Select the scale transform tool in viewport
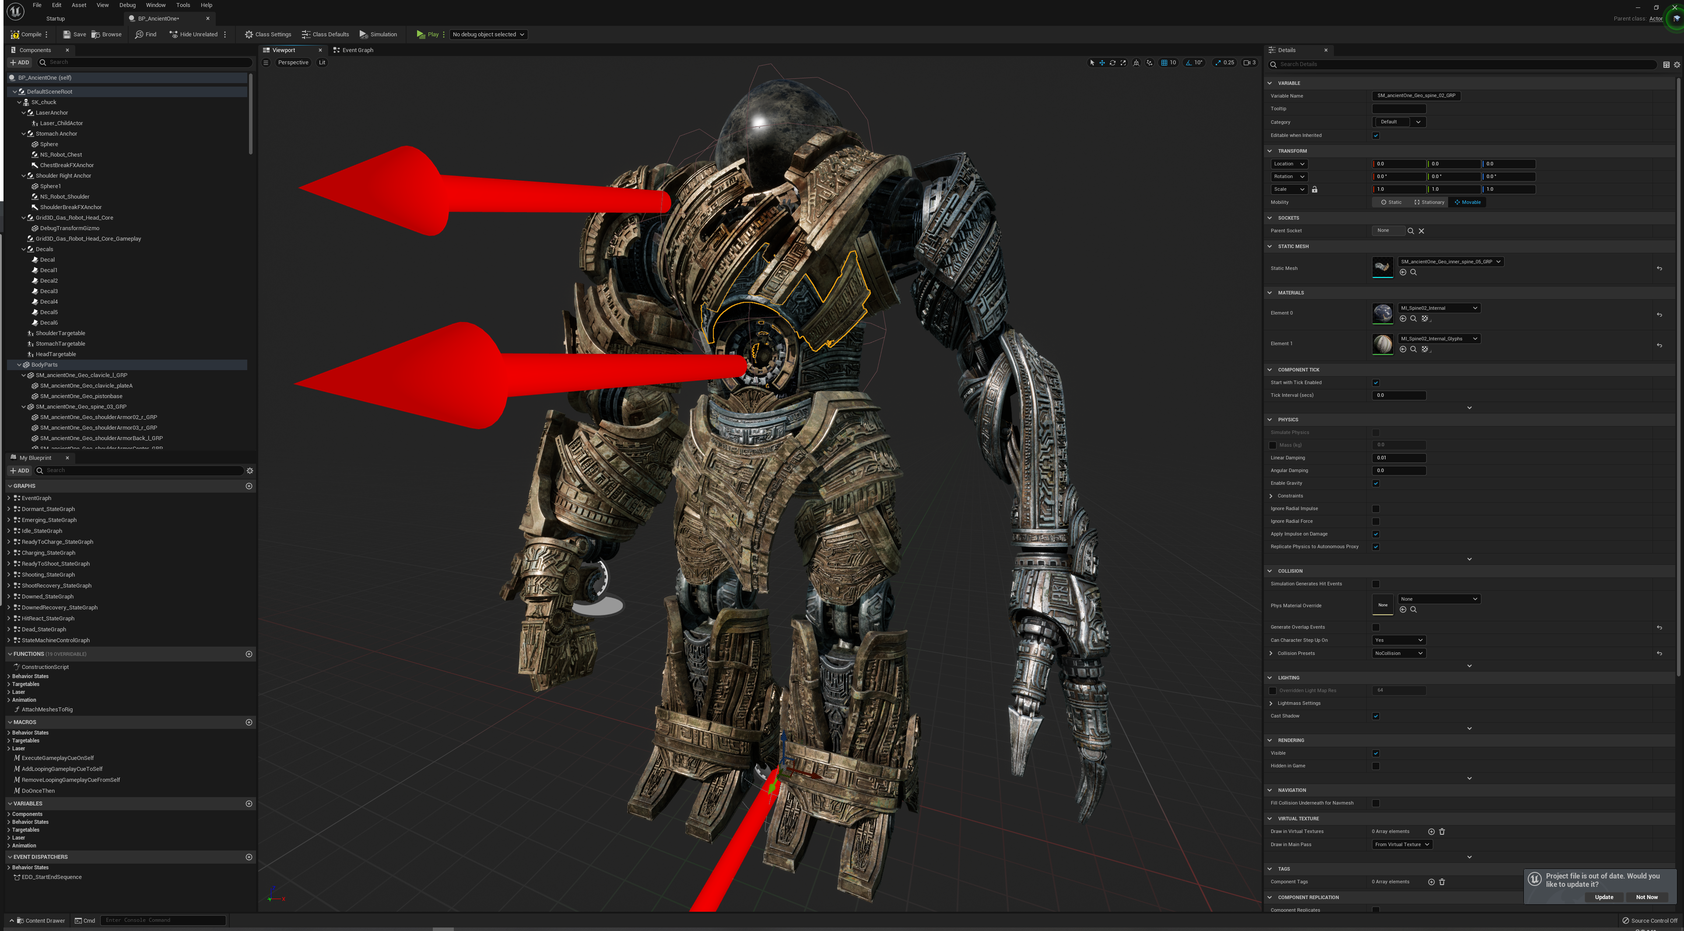This screenshot has width=1684, height=931. pyautogui.click(x=1123, y=63)
